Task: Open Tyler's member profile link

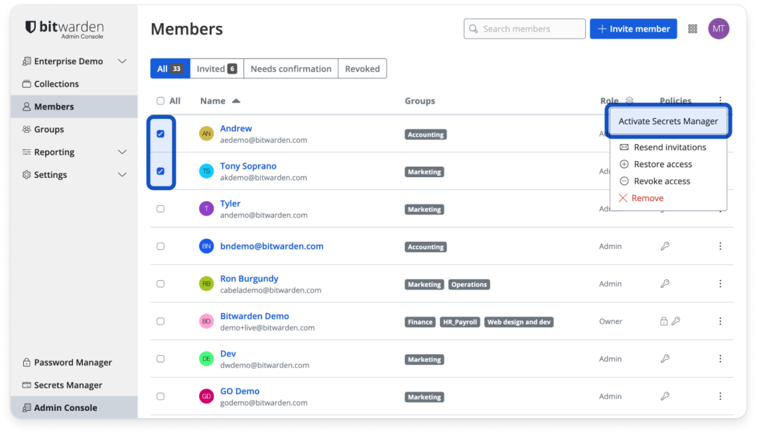Action: tap(230, 204)
